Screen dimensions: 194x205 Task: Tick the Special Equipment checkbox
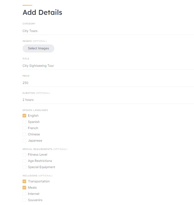[24, 167]
